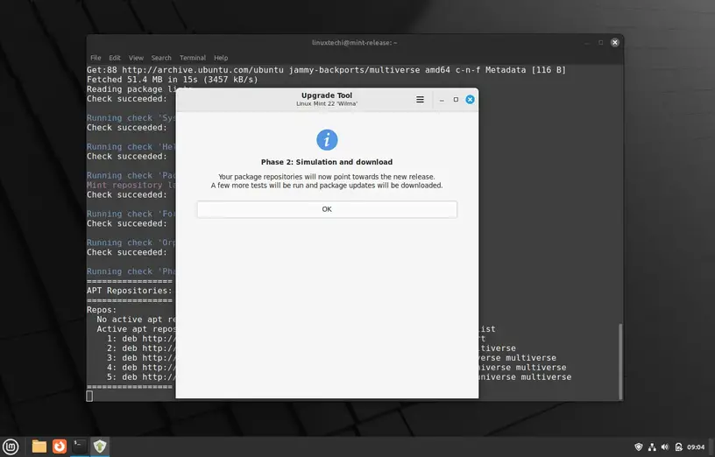This screenshot has width=715, height=457.
Task: Click the terminal cursor prompt block
Action: pyautogui.click(x=89, y=396)
